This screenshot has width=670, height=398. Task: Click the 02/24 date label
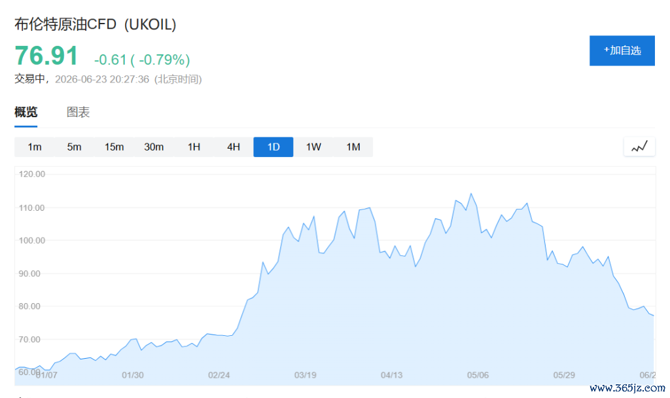(x=219, y=375)
